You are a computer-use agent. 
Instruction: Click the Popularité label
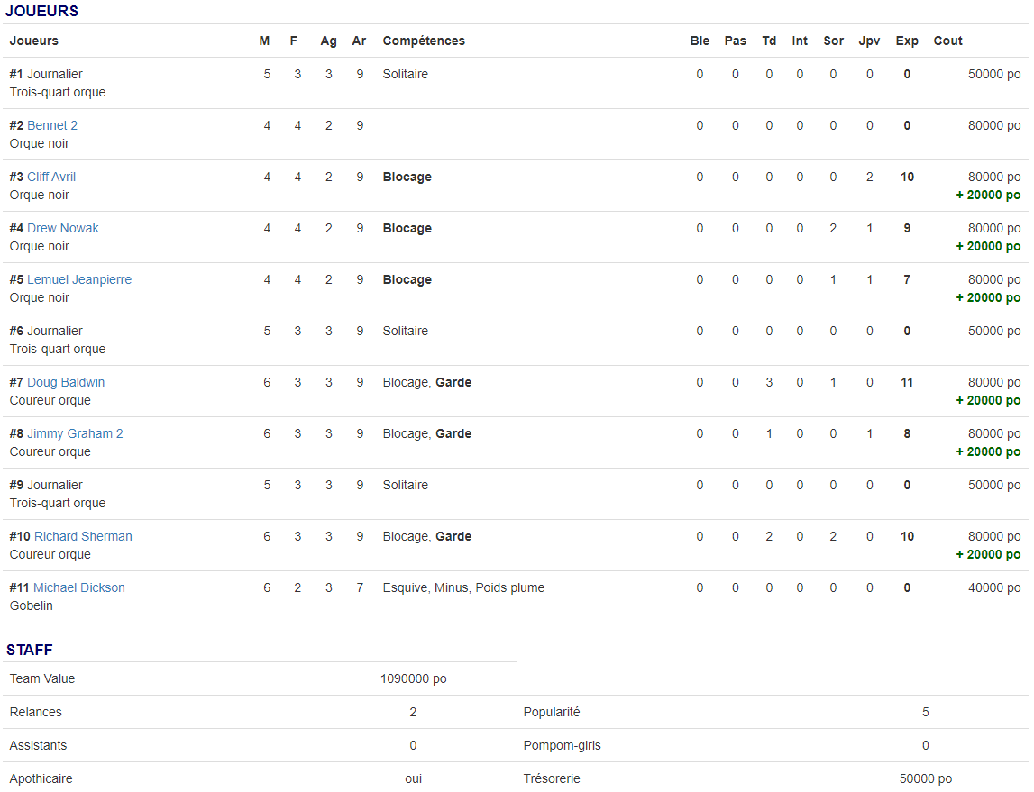[552, 712]
